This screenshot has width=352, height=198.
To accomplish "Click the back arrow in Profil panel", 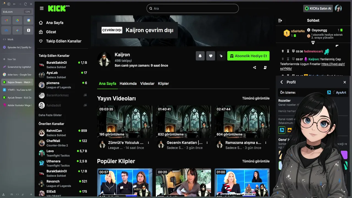I will coord(282,82).
